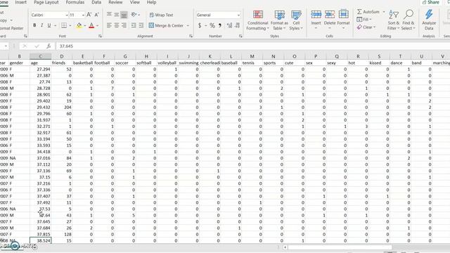Select Middle Align icon
Viewport: 450px width, 253px height.
click(x=117, y=14)
